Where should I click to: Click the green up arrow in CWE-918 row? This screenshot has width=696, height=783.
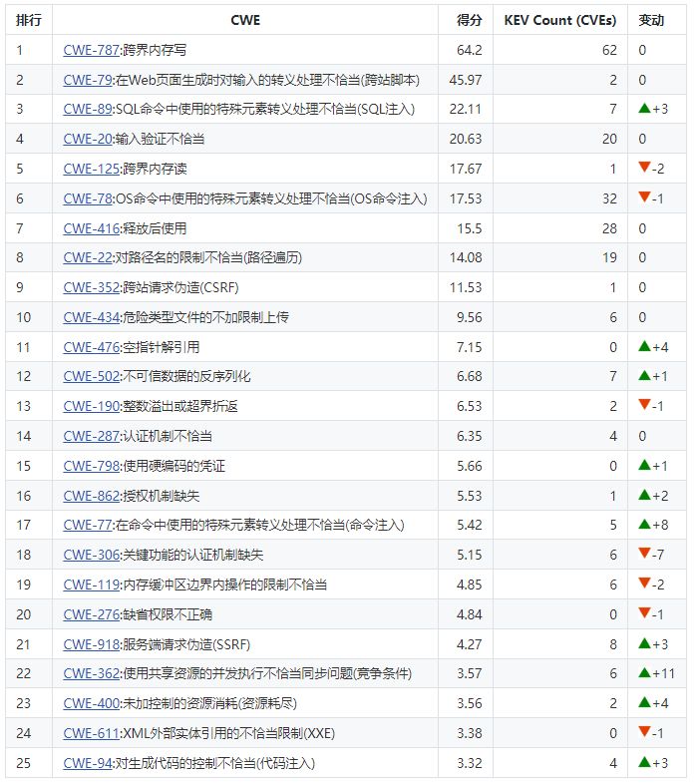tap(644, 643)
